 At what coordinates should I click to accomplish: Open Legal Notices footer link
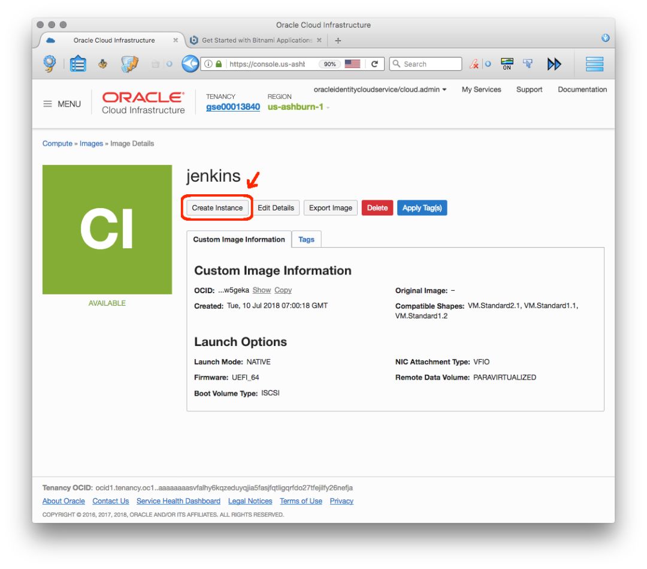click(x=250, y=501)
